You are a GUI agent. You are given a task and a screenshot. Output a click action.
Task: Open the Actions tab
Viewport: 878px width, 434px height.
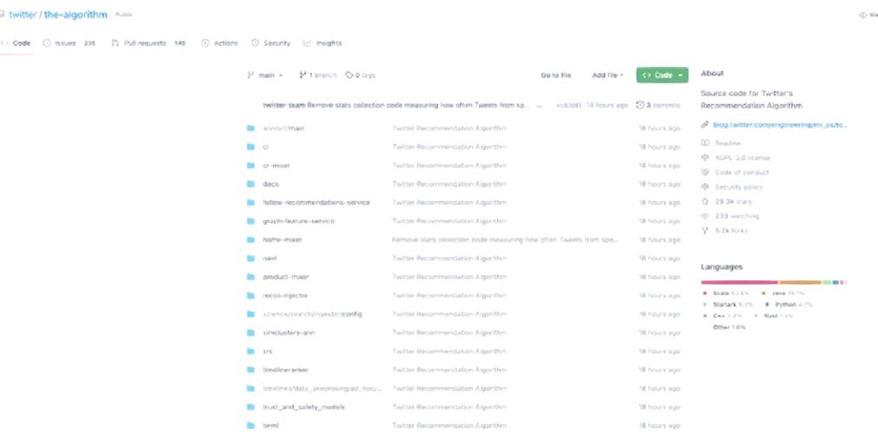tap(219, 43)
